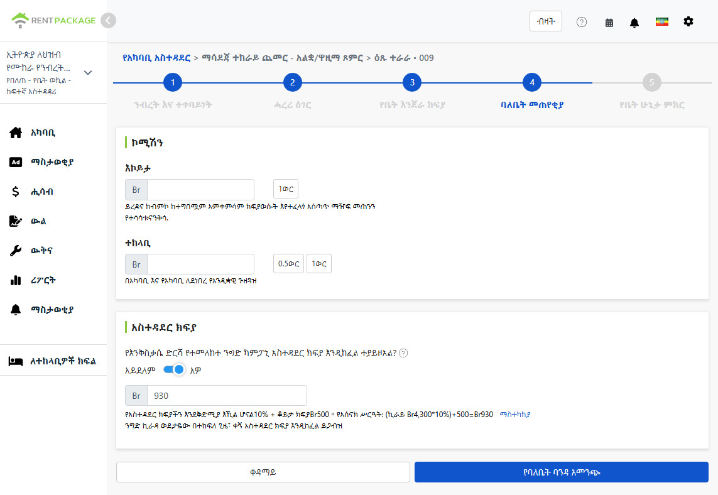The width and height of the screenshot is (718, 495).
Task: Click the management fee field showing 930
Action: (x=227, y=396)
